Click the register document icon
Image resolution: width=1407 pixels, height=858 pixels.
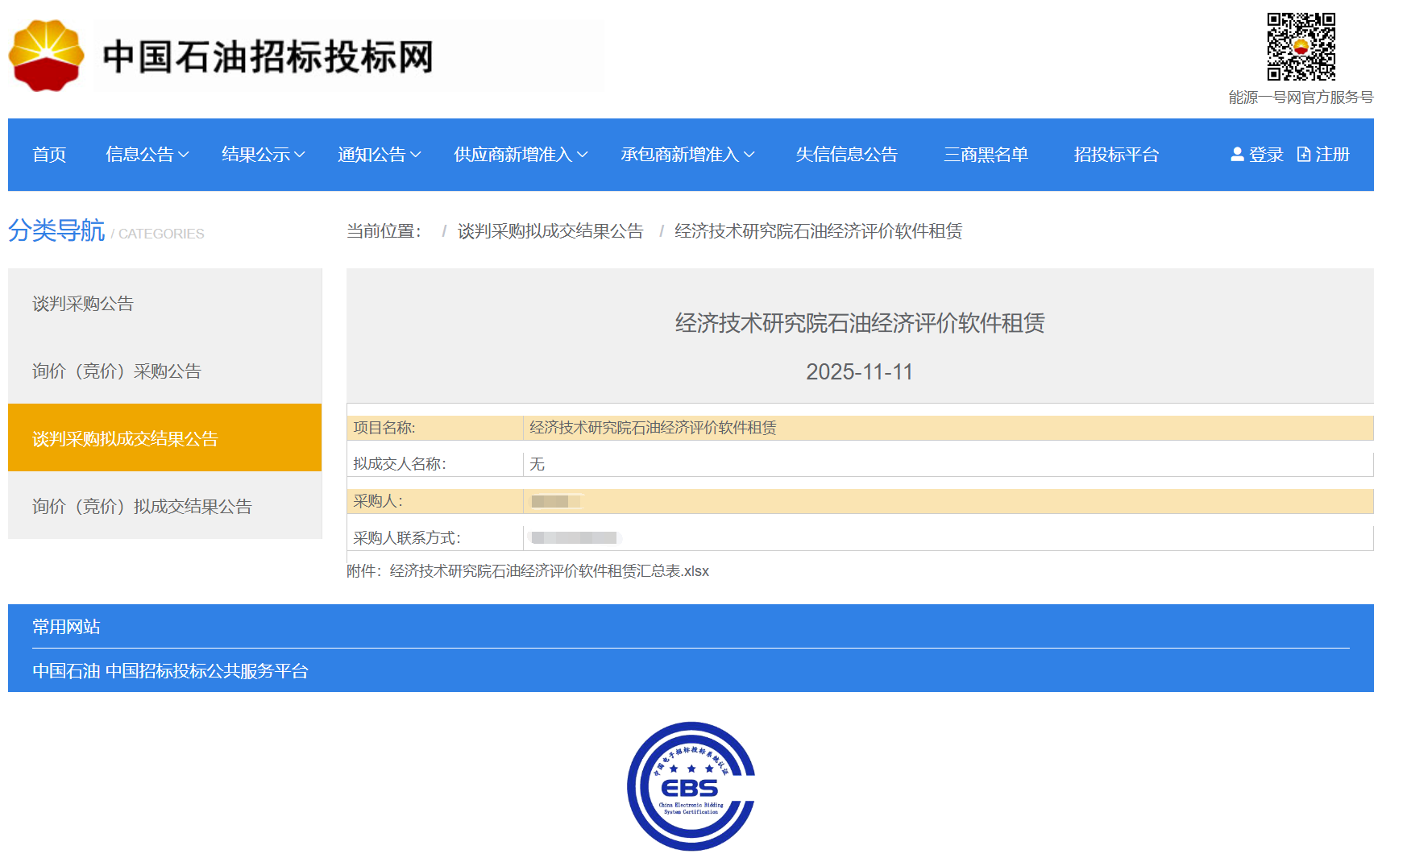(1303, 155)
